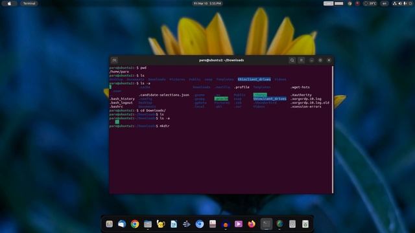Open the globe app in dock
415x233 pixels.
279,224
